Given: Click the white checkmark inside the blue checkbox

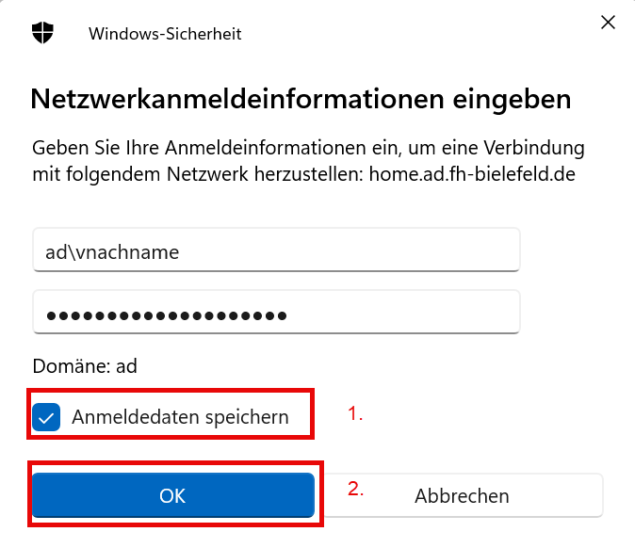Looking at the screenshot, I should [x=46, y=416].
